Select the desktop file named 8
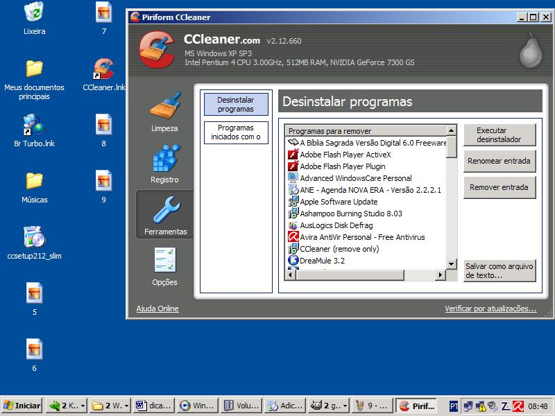Image resolution: width=555 pixels, height=416 pixels. tap(103, 130)
